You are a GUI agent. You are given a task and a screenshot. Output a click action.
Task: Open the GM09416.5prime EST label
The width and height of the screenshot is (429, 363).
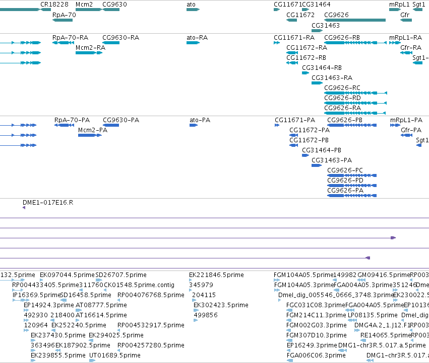click(x=384, y=275)
